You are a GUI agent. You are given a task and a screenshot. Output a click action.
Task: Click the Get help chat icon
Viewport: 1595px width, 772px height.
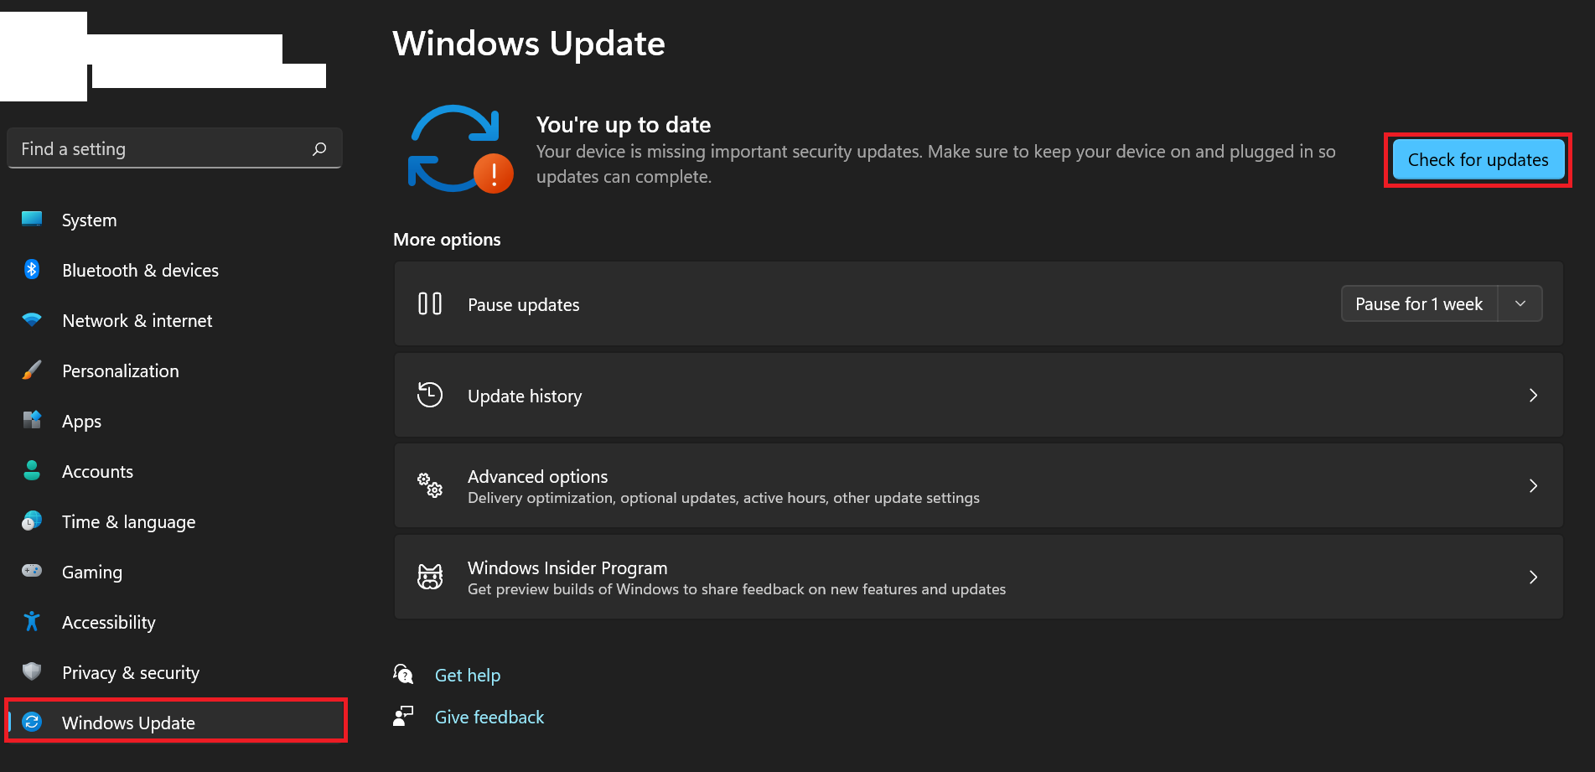[x=403, y=674]
